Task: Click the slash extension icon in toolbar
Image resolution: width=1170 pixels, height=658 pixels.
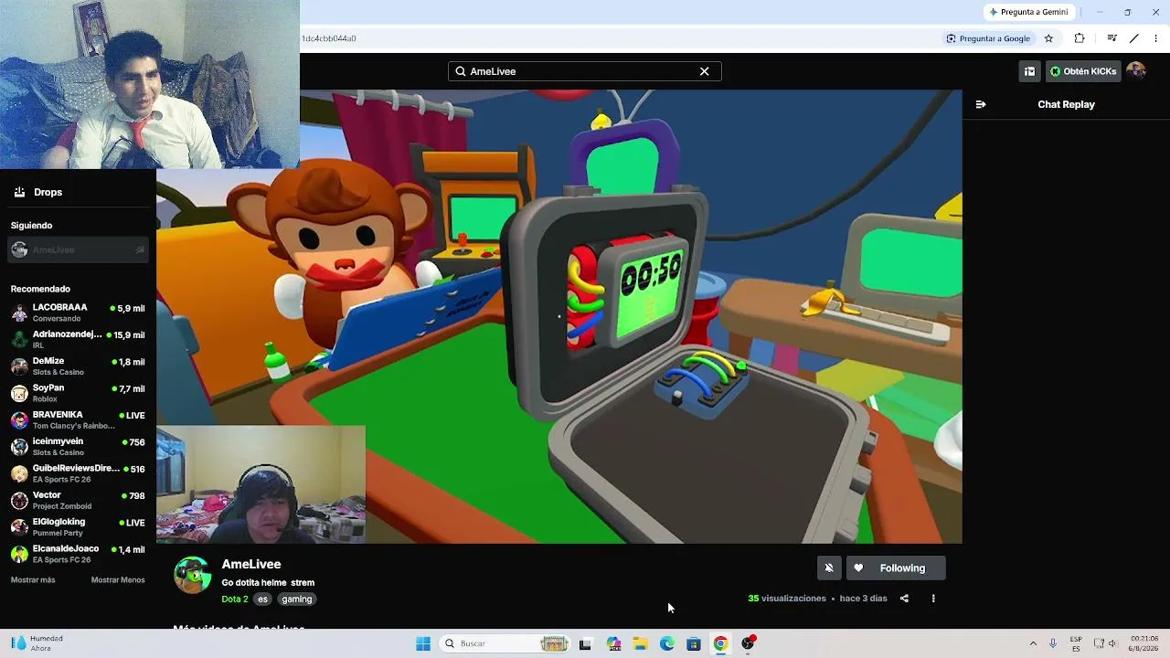Action: [x=1134, y=38]
